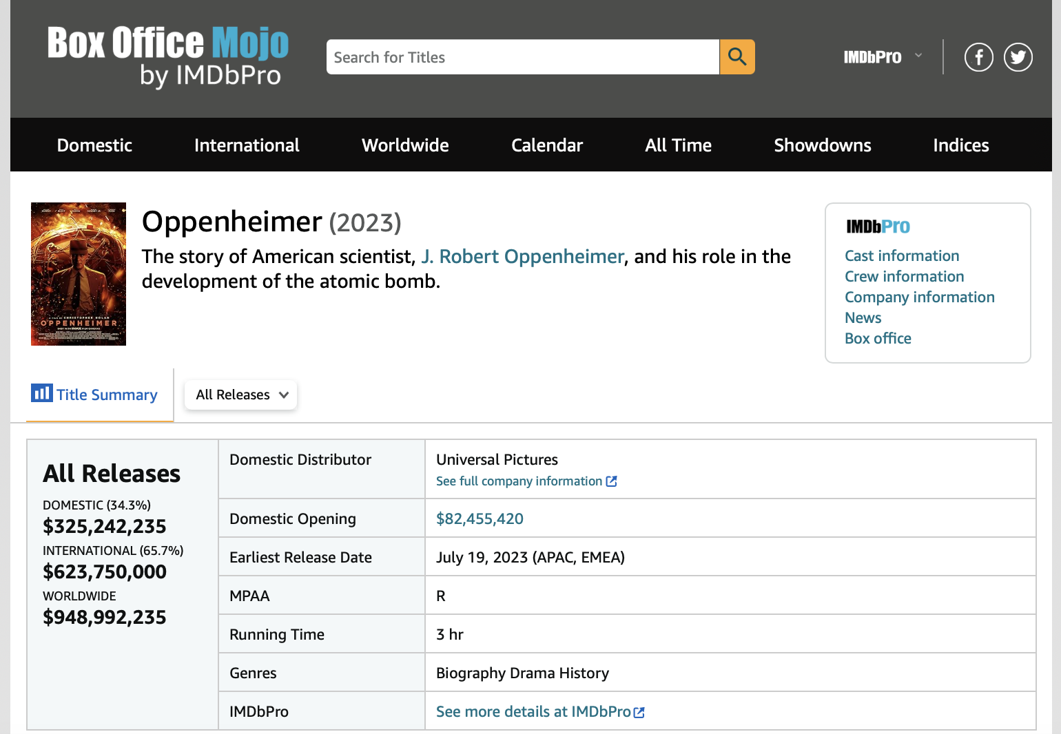Follow the J. Robert Oppenheimer link
The image size is (1061, 734).
523,257
